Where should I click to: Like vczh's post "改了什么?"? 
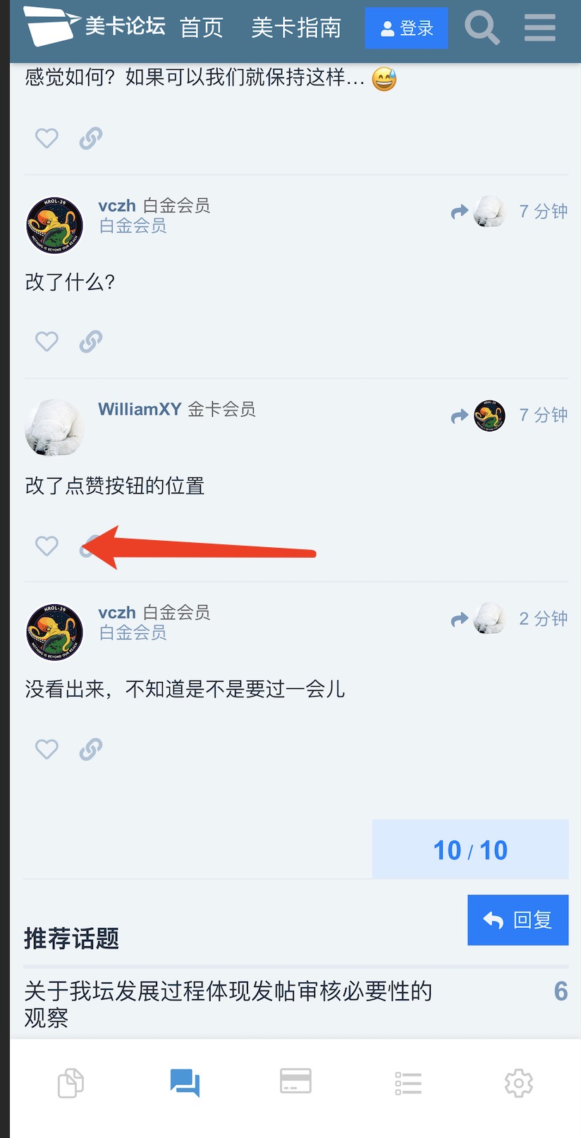(47, 342)
